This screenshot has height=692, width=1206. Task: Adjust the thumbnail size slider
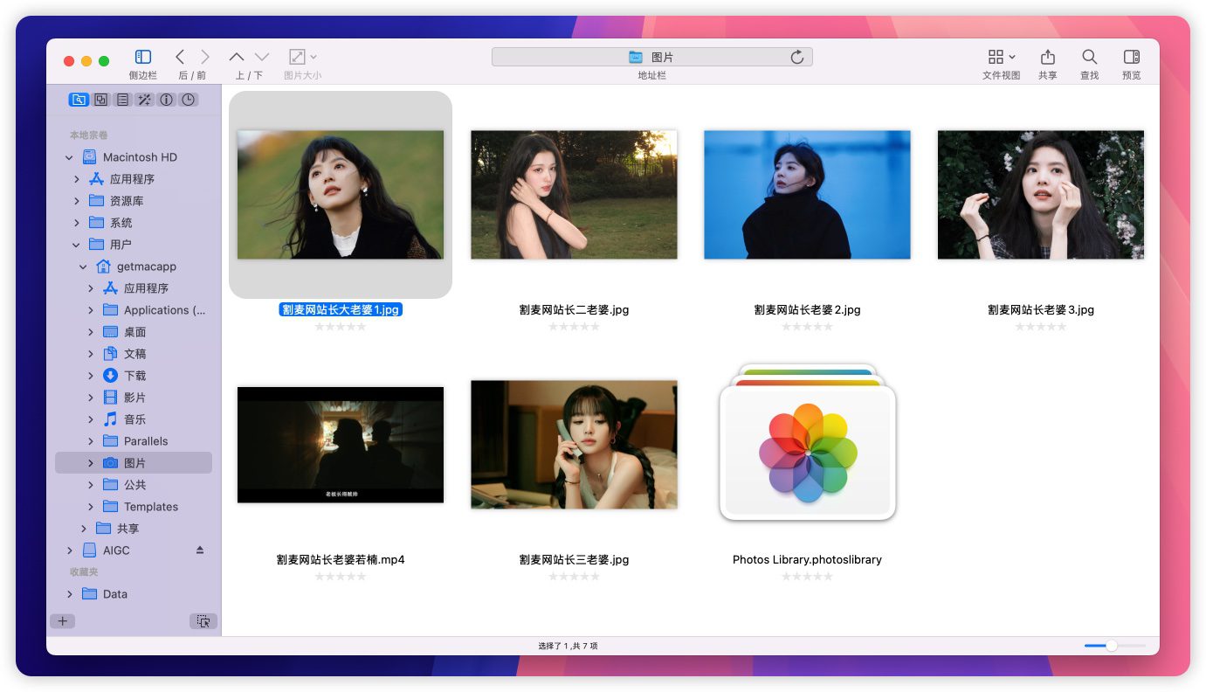click(1111, 646)
